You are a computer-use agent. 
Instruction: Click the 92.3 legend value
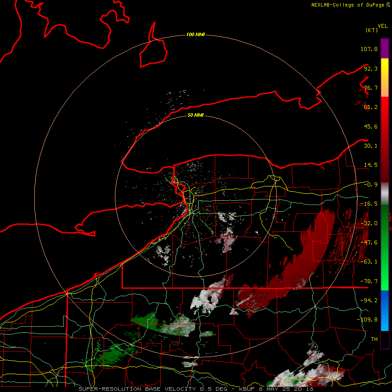click(x=371, y=68)
